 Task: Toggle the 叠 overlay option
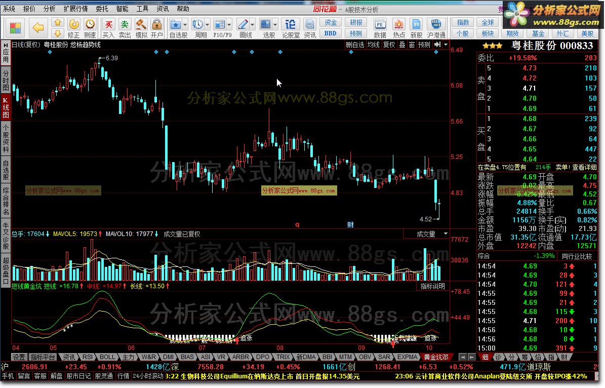coord(402,45)
